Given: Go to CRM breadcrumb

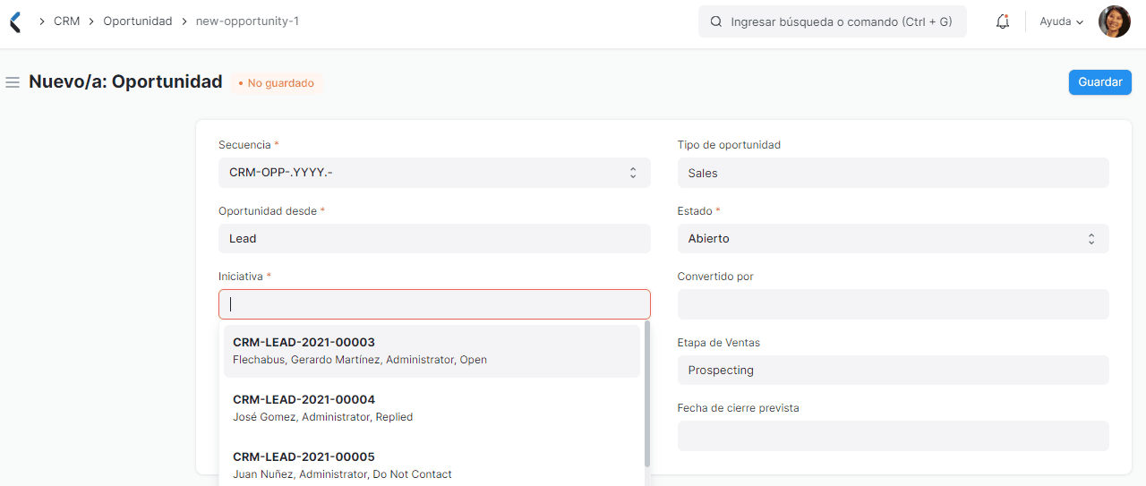Looking at the screenshot, I should [x=67, y=21].
